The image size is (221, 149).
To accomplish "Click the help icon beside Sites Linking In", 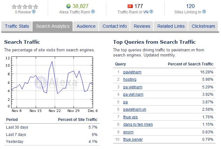I will pyautogui.click(x=204, y=12).
